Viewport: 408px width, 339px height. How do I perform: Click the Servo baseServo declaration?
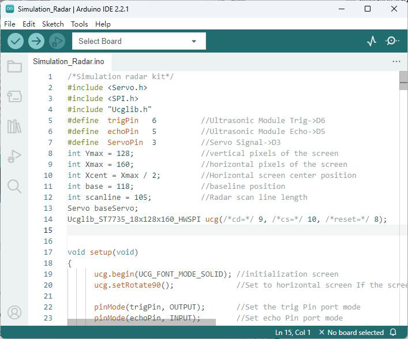point(103,208)
